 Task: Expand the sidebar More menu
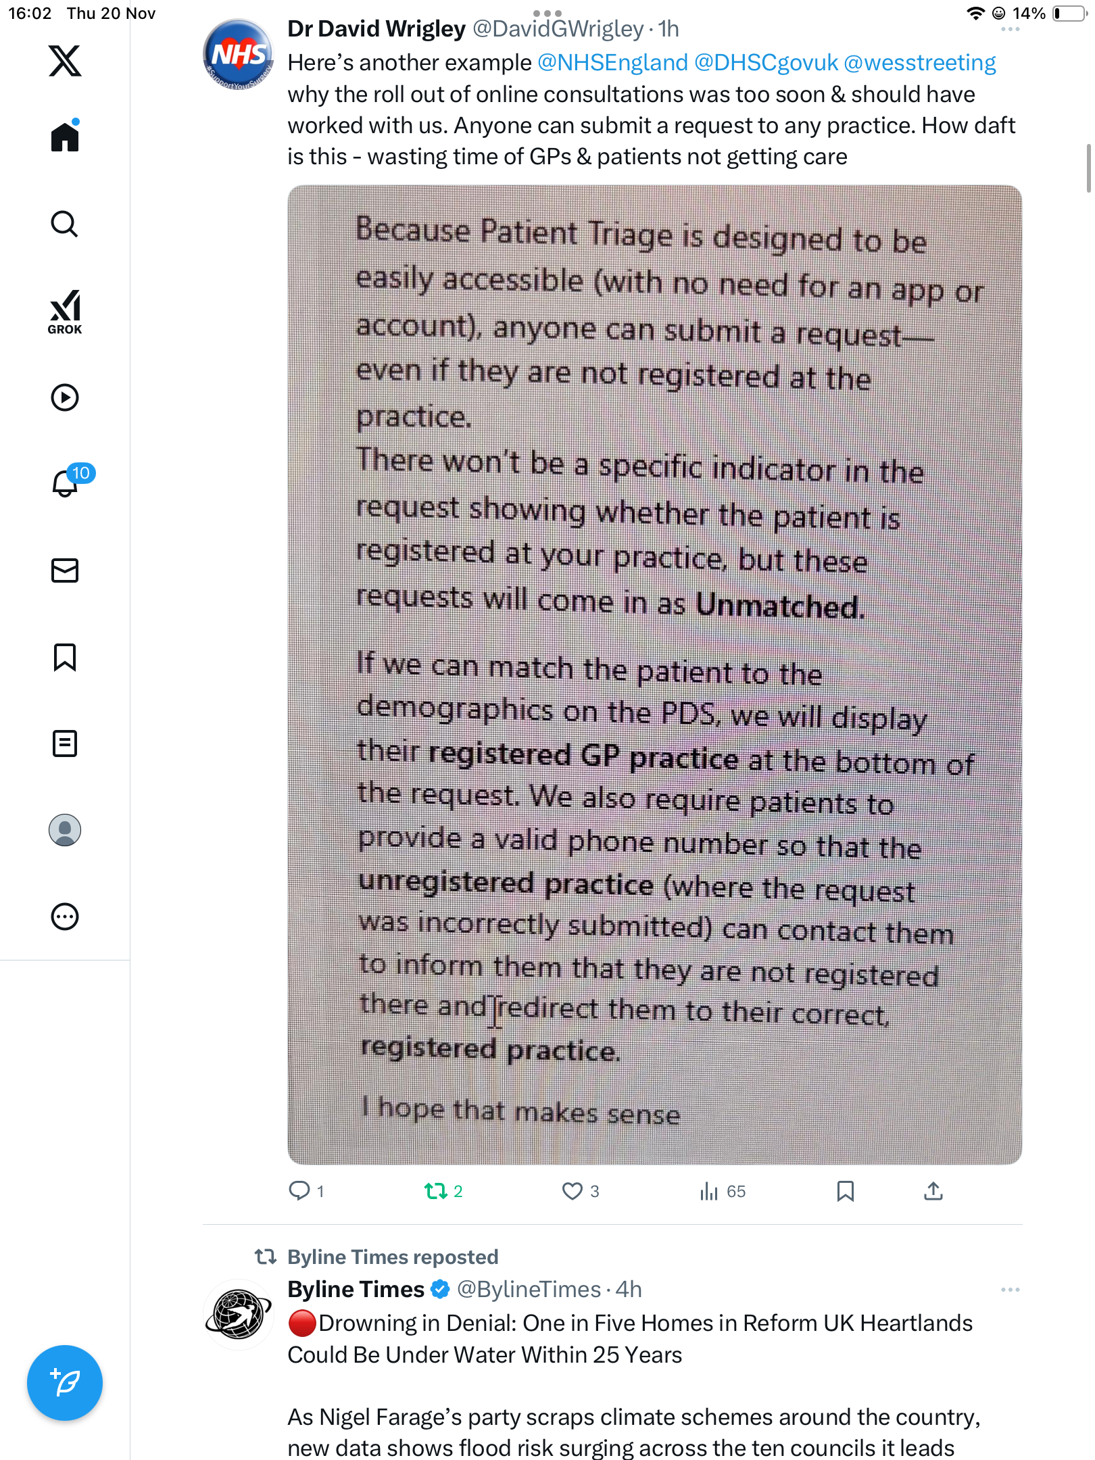tap(65, 917)
